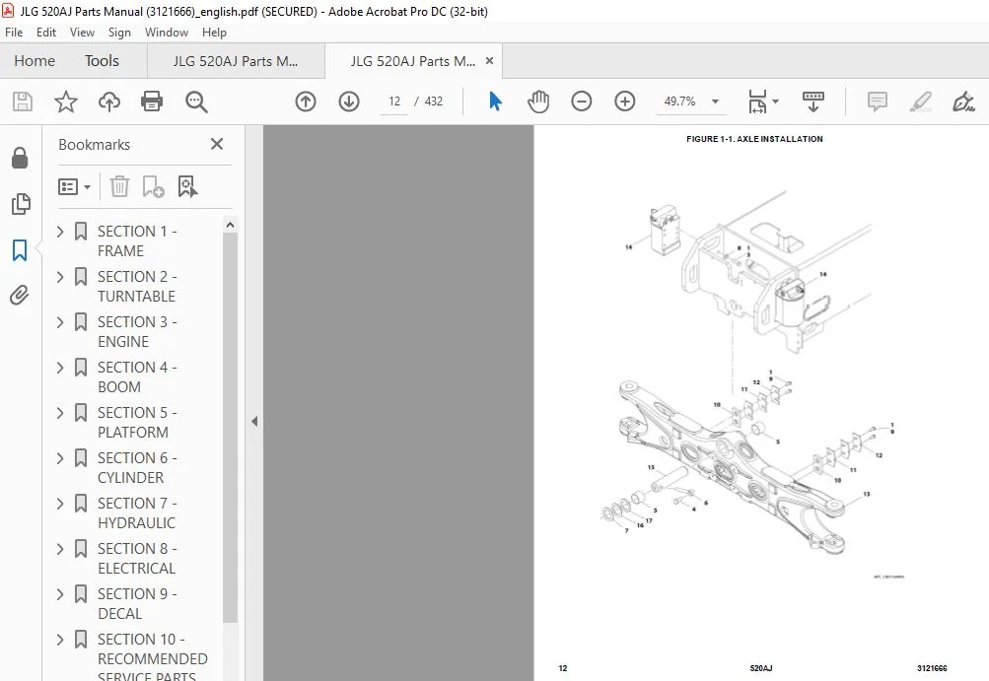This screenshot has height=681, width=989.
Task: Expand SECTION 7 - HYDRAULIC bookmark
Action: click(x=60, y=504)
